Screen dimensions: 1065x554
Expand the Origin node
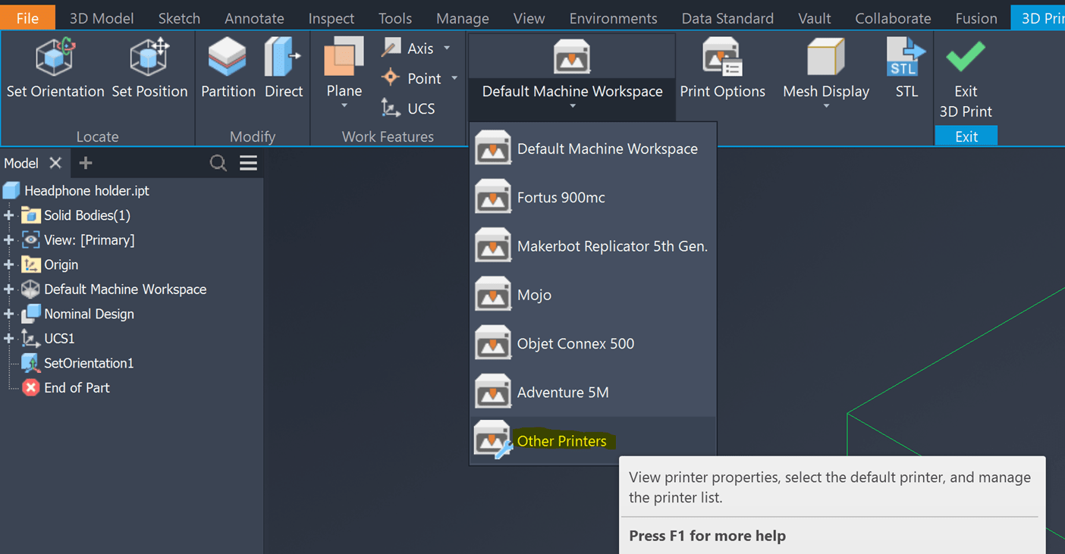[x=9, y=264]
